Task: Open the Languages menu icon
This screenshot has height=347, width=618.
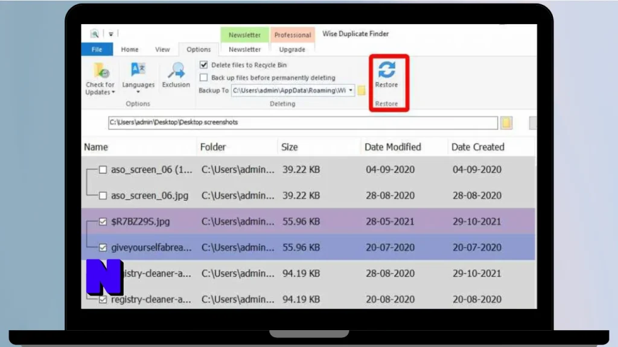Action: click(x=138, y=70)
